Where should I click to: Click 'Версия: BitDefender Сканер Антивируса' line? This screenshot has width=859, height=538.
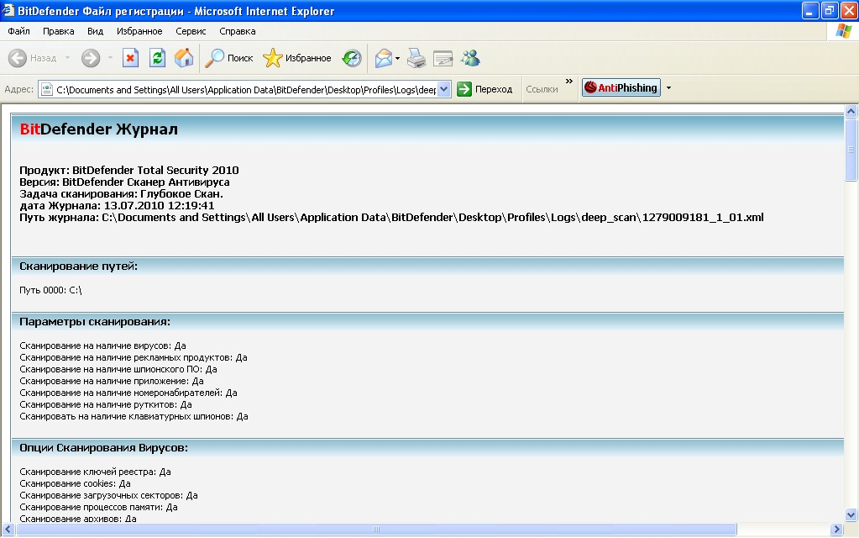pyautogui.click(x=124, y=182)
